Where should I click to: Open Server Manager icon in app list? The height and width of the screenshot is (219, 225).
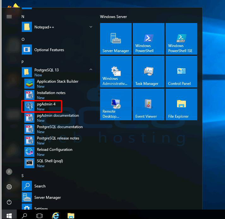tap(27, 197)
